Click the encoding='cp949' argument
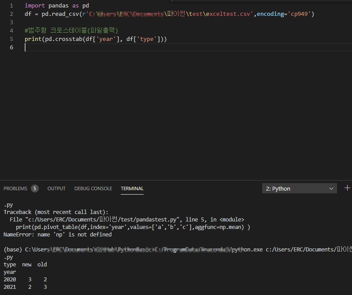This screenshot has height=295, width=352. [x=284, y=14]
